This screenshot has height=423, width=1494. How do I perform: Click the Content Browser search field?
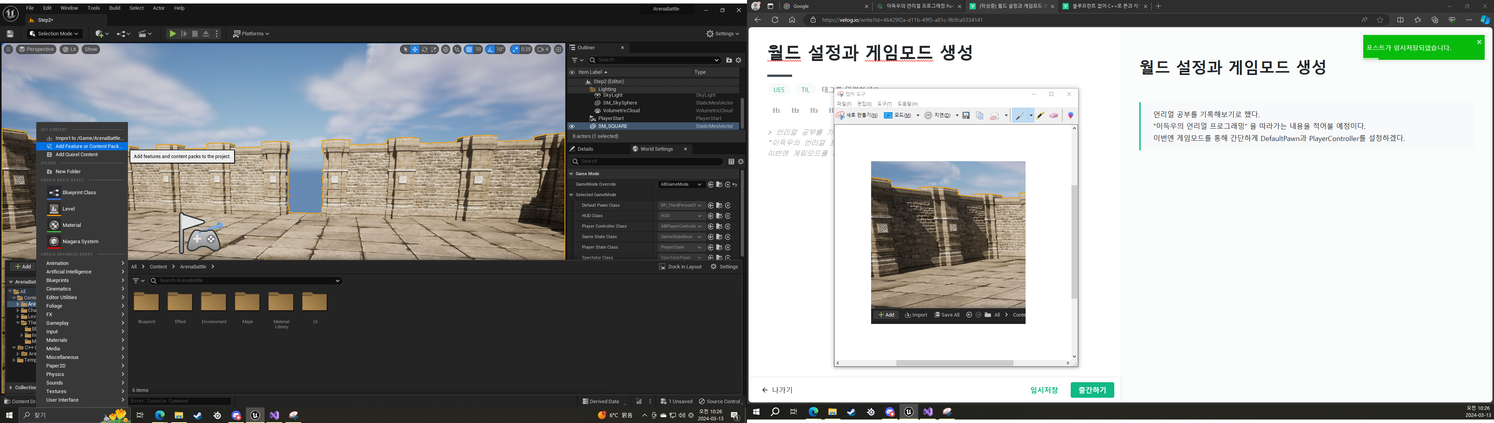pos(245,281)
